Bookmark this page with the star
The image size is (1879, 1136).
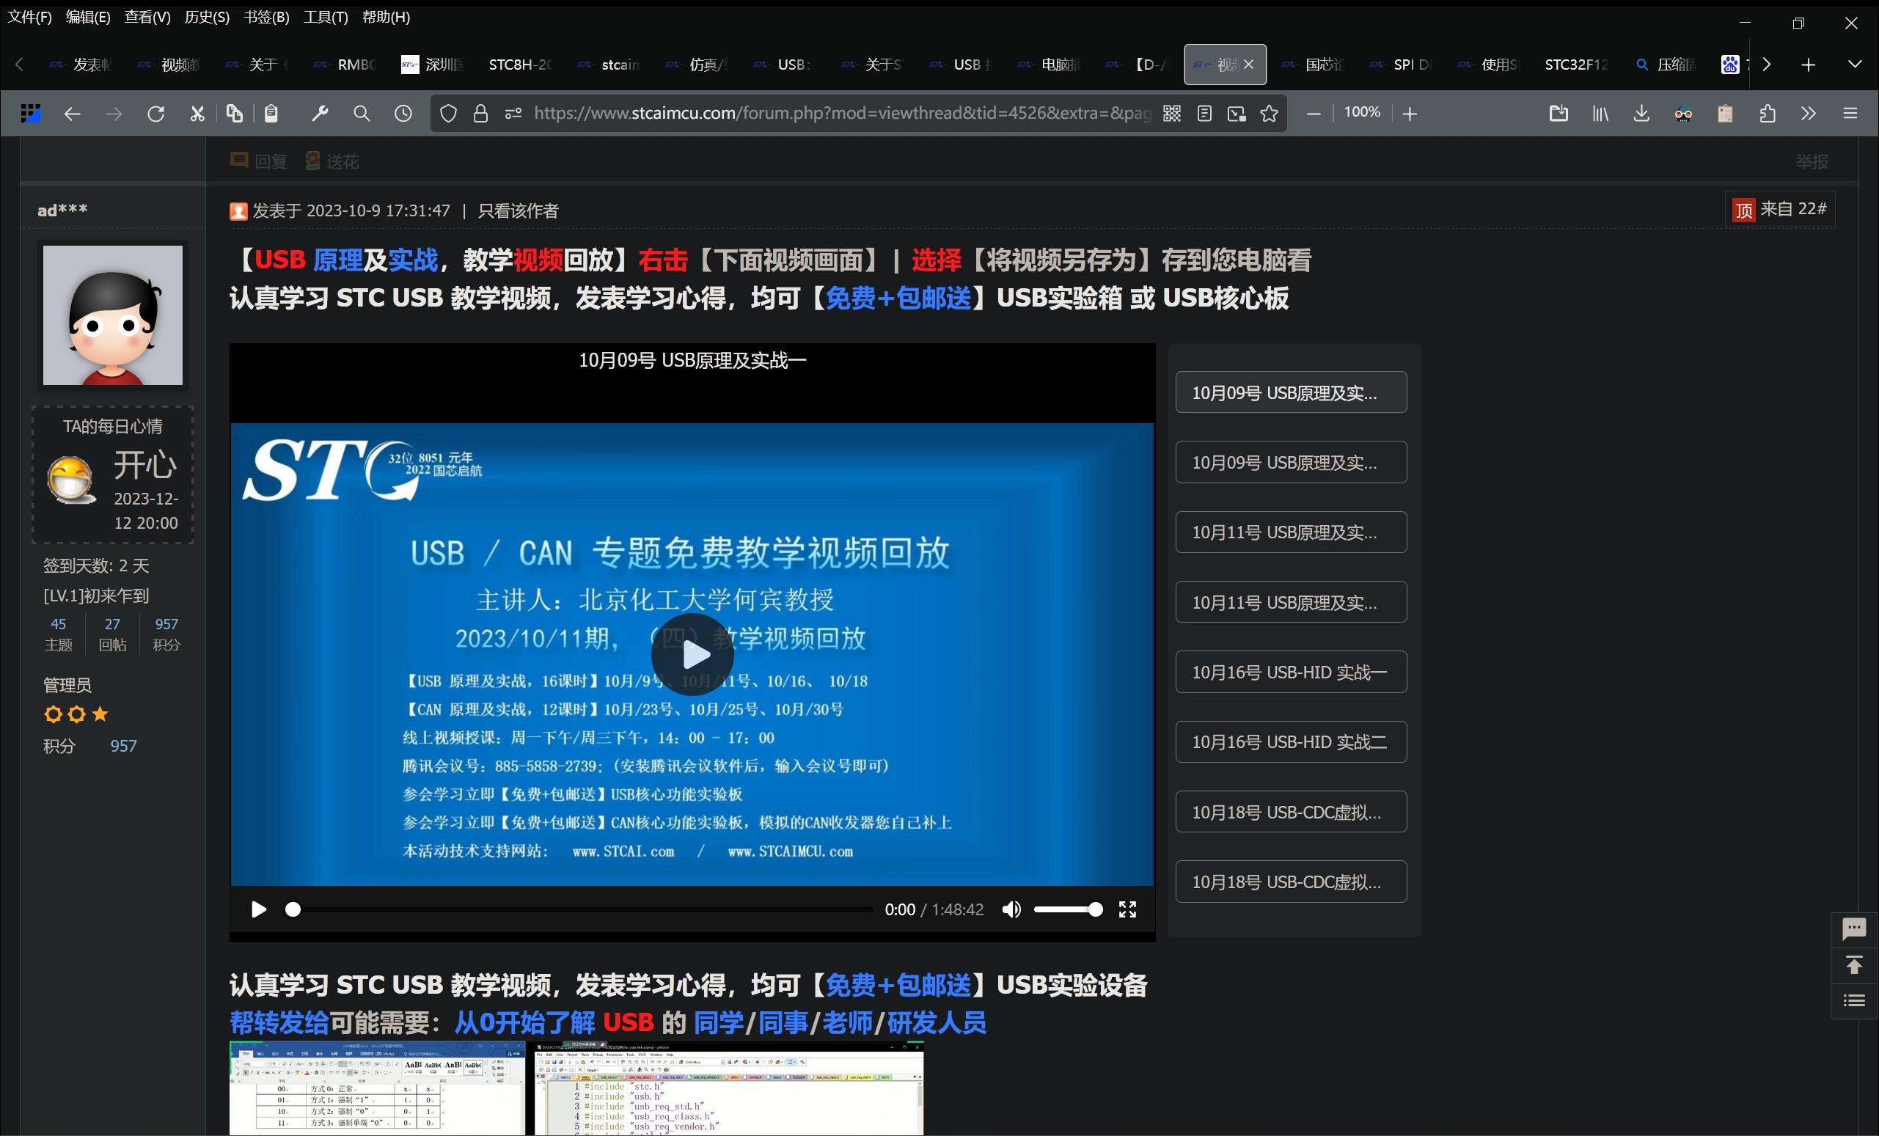click(1269, 114)
